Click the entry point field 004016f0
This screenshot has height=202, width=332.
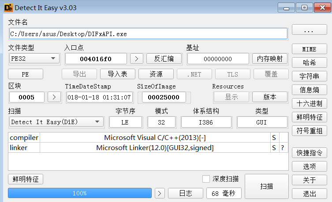pos(96,59)
